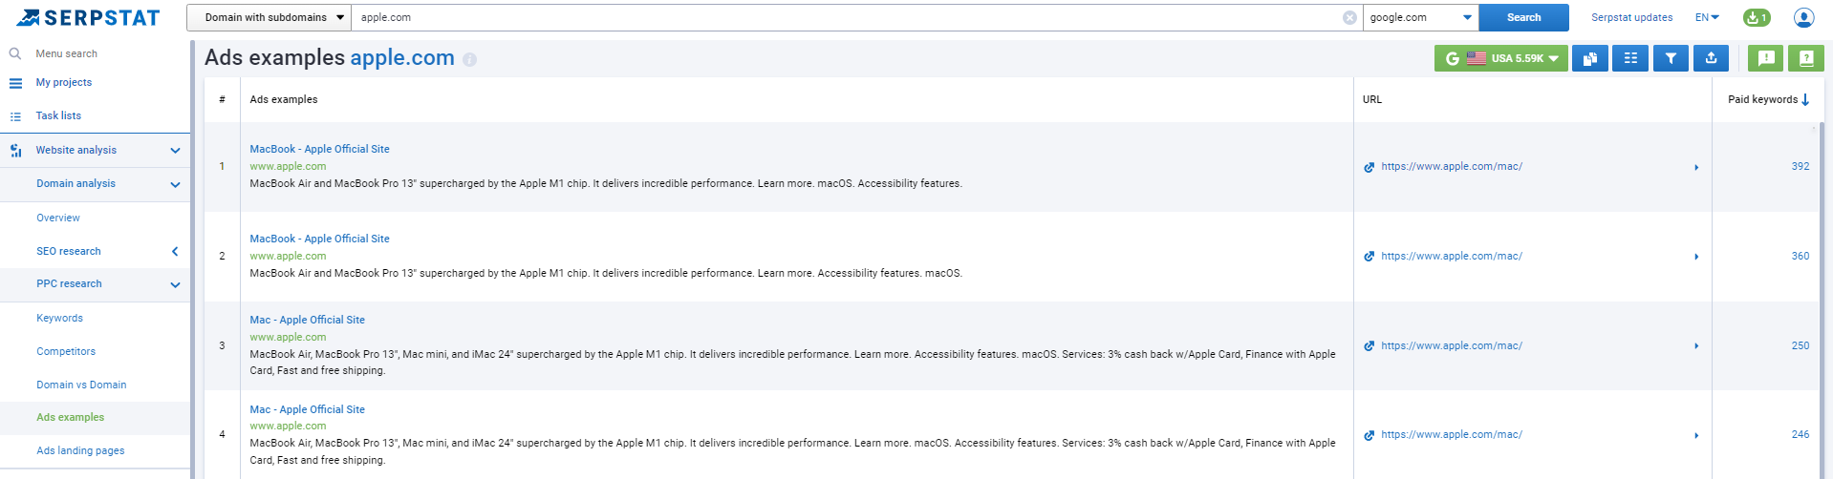
Task: Click the 246 paid keywords count
Action: (x=1801, y=434)
